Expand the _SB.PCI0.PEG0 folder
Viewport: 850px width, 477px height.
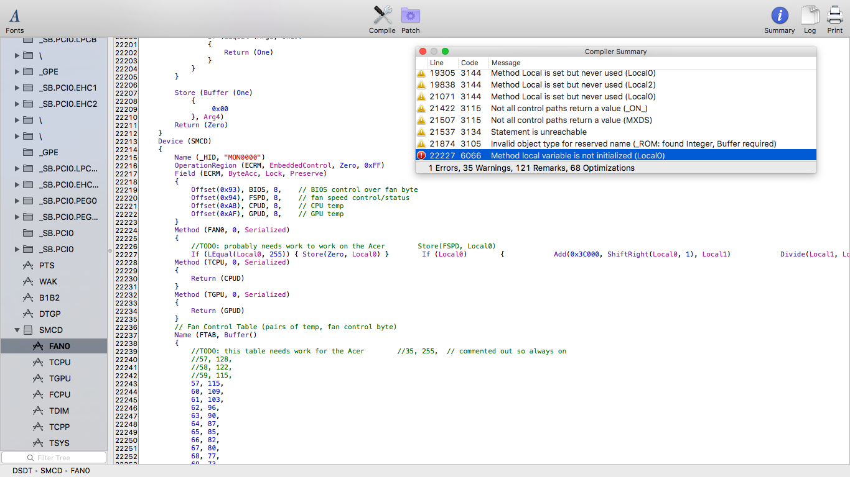point(17,201)
